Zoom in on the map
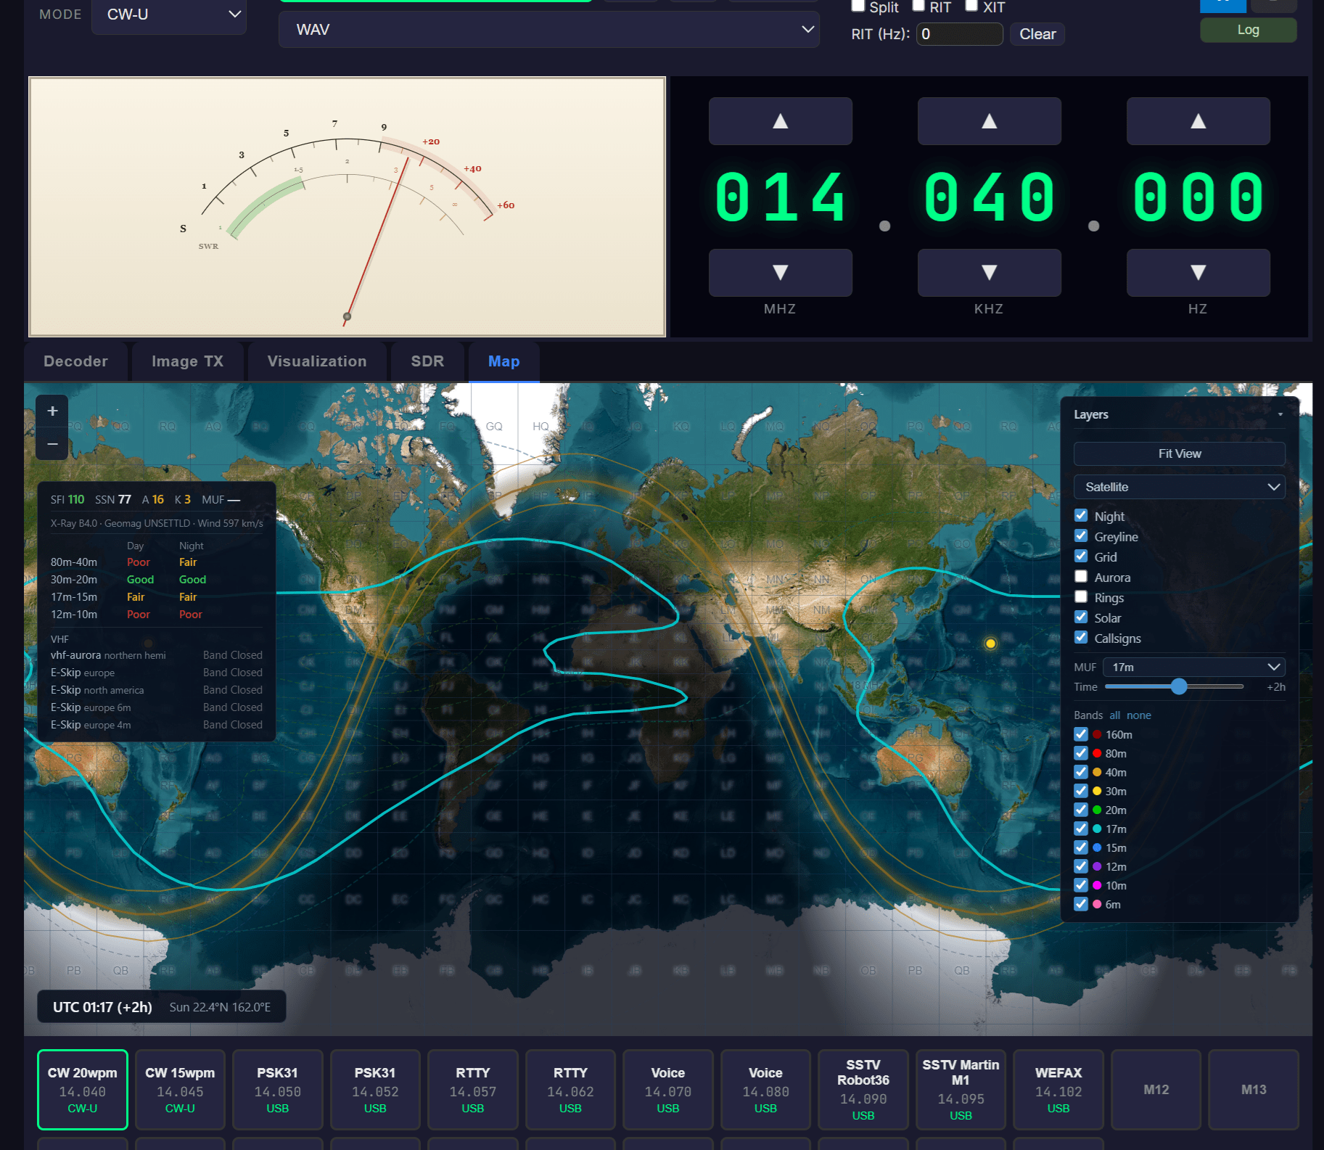The width and height of the screenshot is (1324, 1150). tap(52, 411)
